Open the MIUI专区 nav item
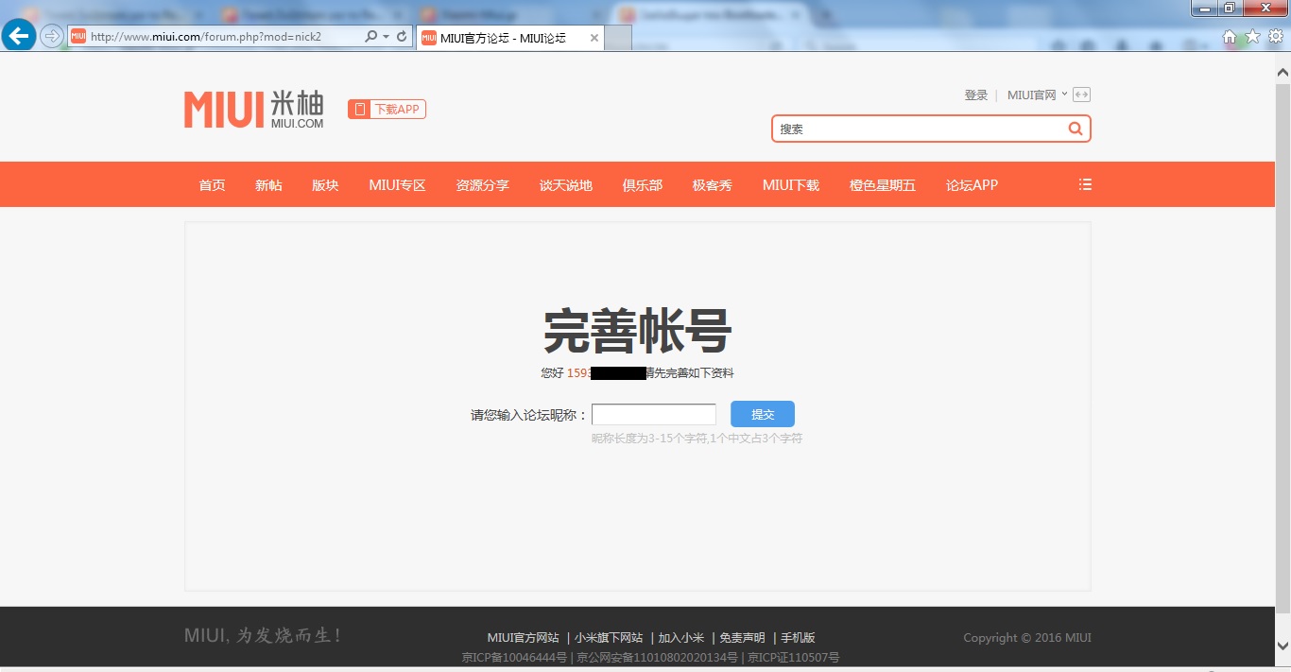The width and height of the screenshot is (1291, 672). pos(397,184)
